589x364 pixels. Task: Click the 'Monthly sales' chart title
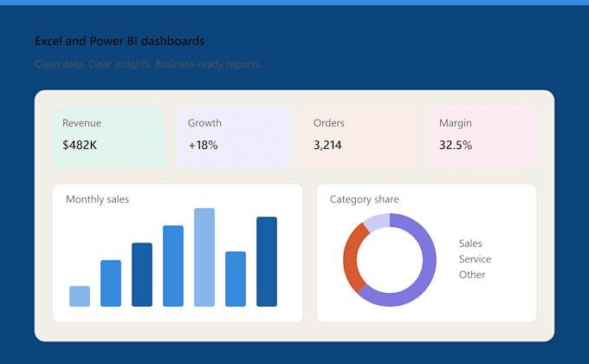coord(97,199)
